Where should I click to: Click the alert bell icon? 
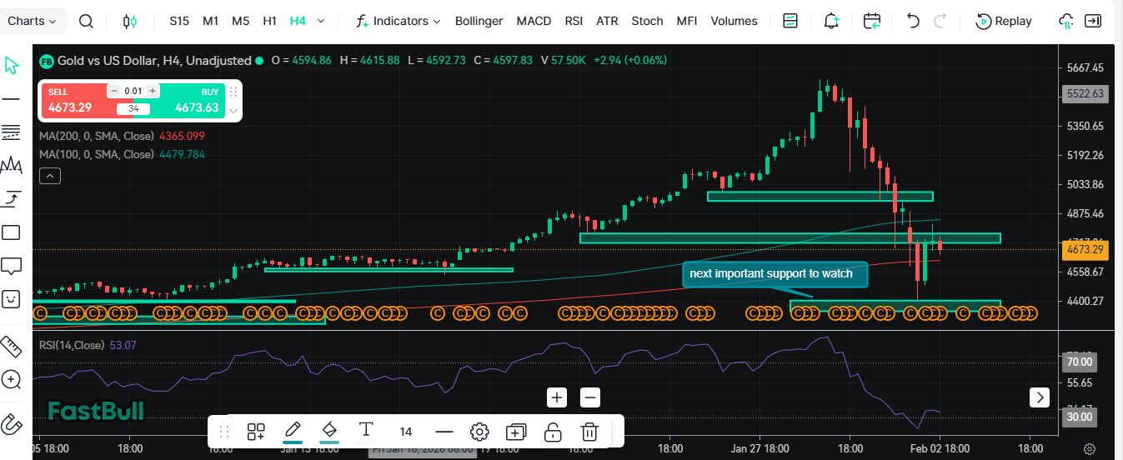(830, 21)
